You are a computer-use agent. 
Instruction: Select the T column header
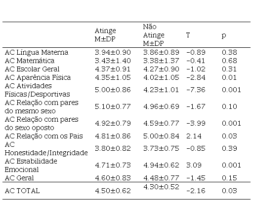(x=188, y=35)
